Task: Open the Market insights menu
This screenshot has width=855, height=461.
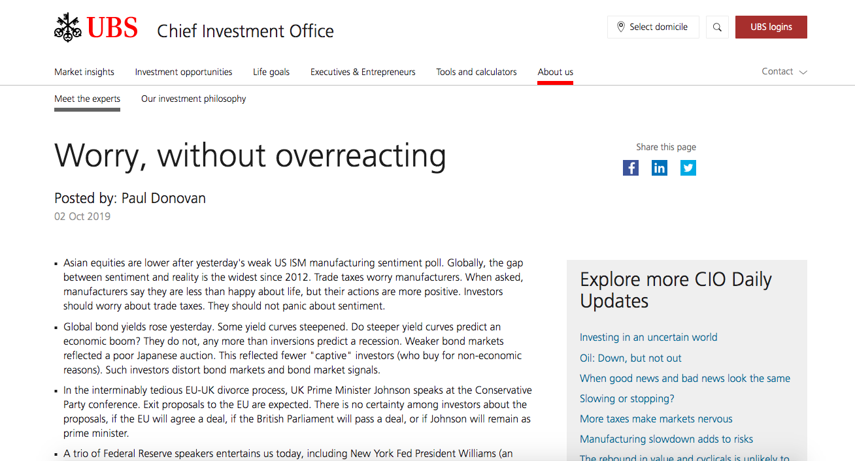Action: 84,72
